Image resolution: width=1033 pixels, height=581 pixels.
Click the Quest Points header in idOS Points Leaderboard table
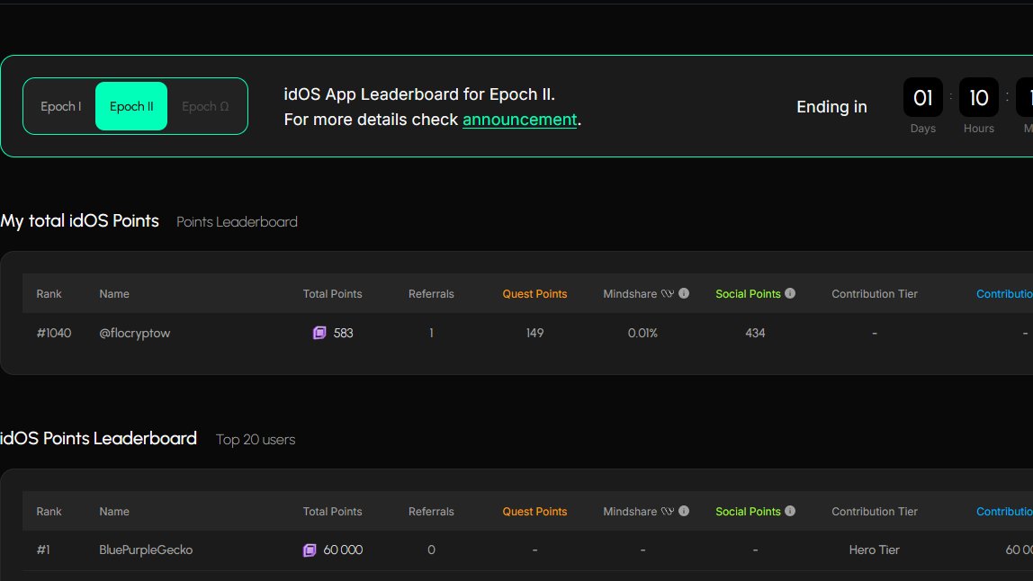534,511
